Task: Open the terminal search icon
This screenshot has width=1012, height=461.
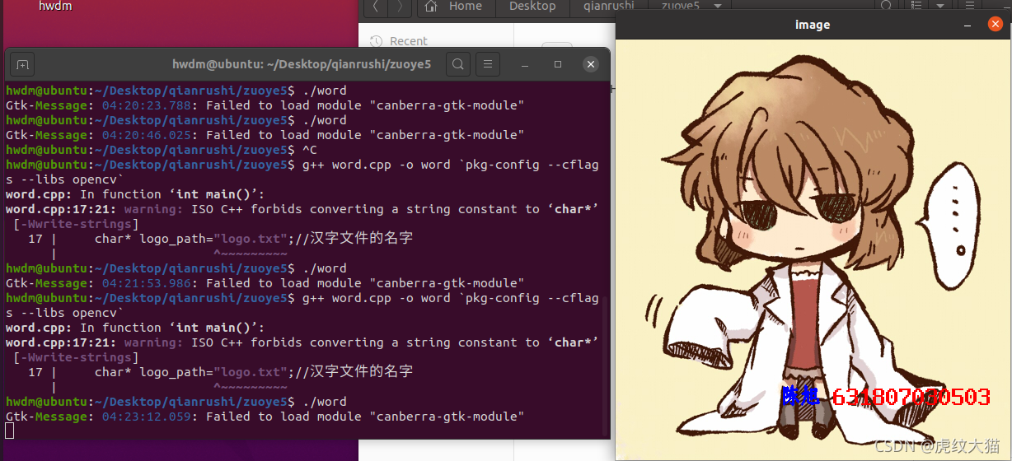Action: (458, 64)
